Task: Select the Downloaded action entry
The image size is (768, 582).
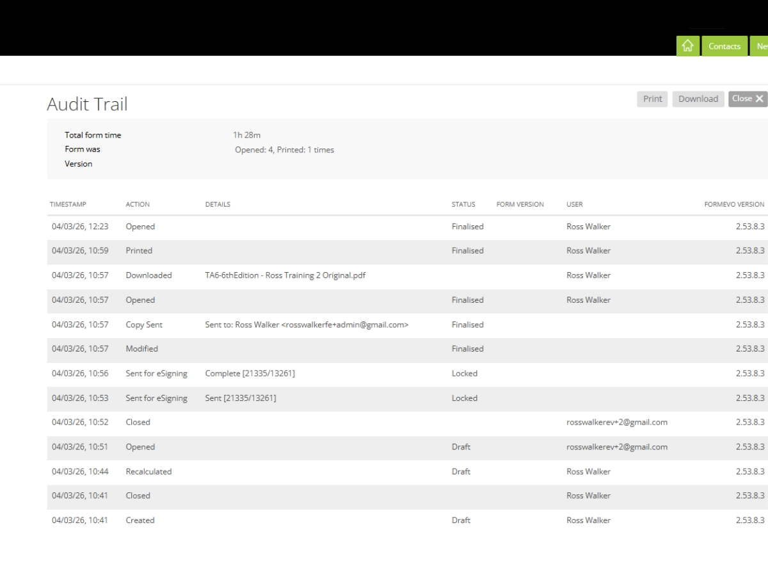Action: click(148, 275)
